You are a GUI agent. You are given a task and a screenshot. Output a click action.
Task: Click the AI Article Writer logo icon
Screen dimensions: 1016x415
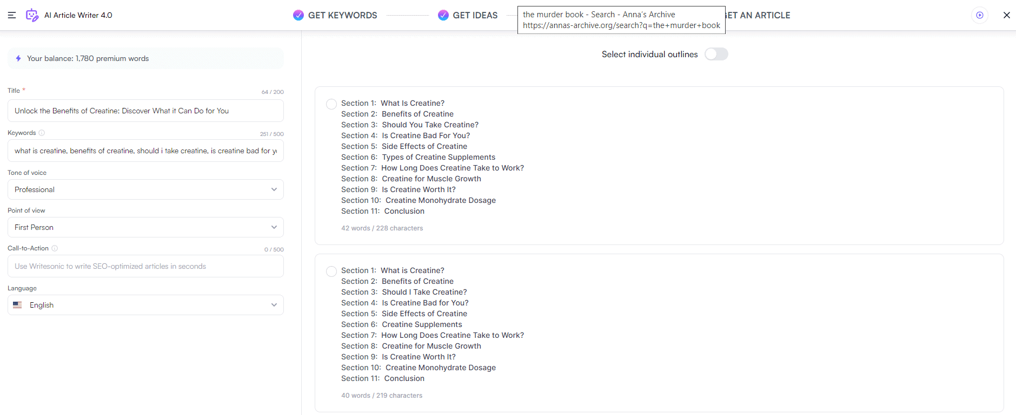coord(32,15)
